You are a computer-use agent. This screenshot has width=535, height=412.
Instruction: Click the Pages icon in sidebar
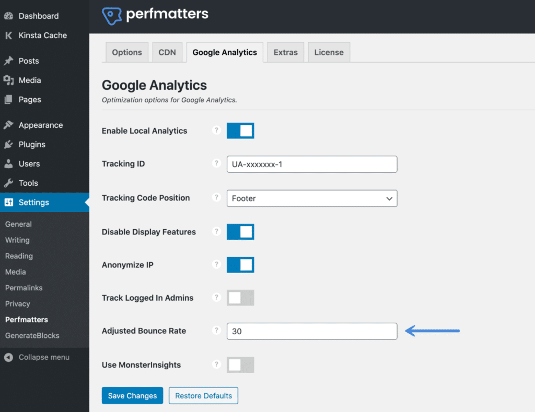point(8,100)
